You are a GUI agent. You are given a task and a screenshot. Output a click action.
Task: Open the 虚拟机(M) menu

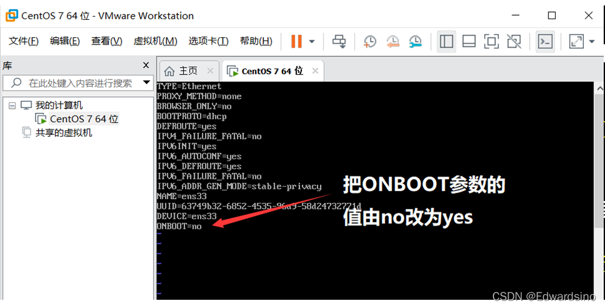tap(155, 42)
